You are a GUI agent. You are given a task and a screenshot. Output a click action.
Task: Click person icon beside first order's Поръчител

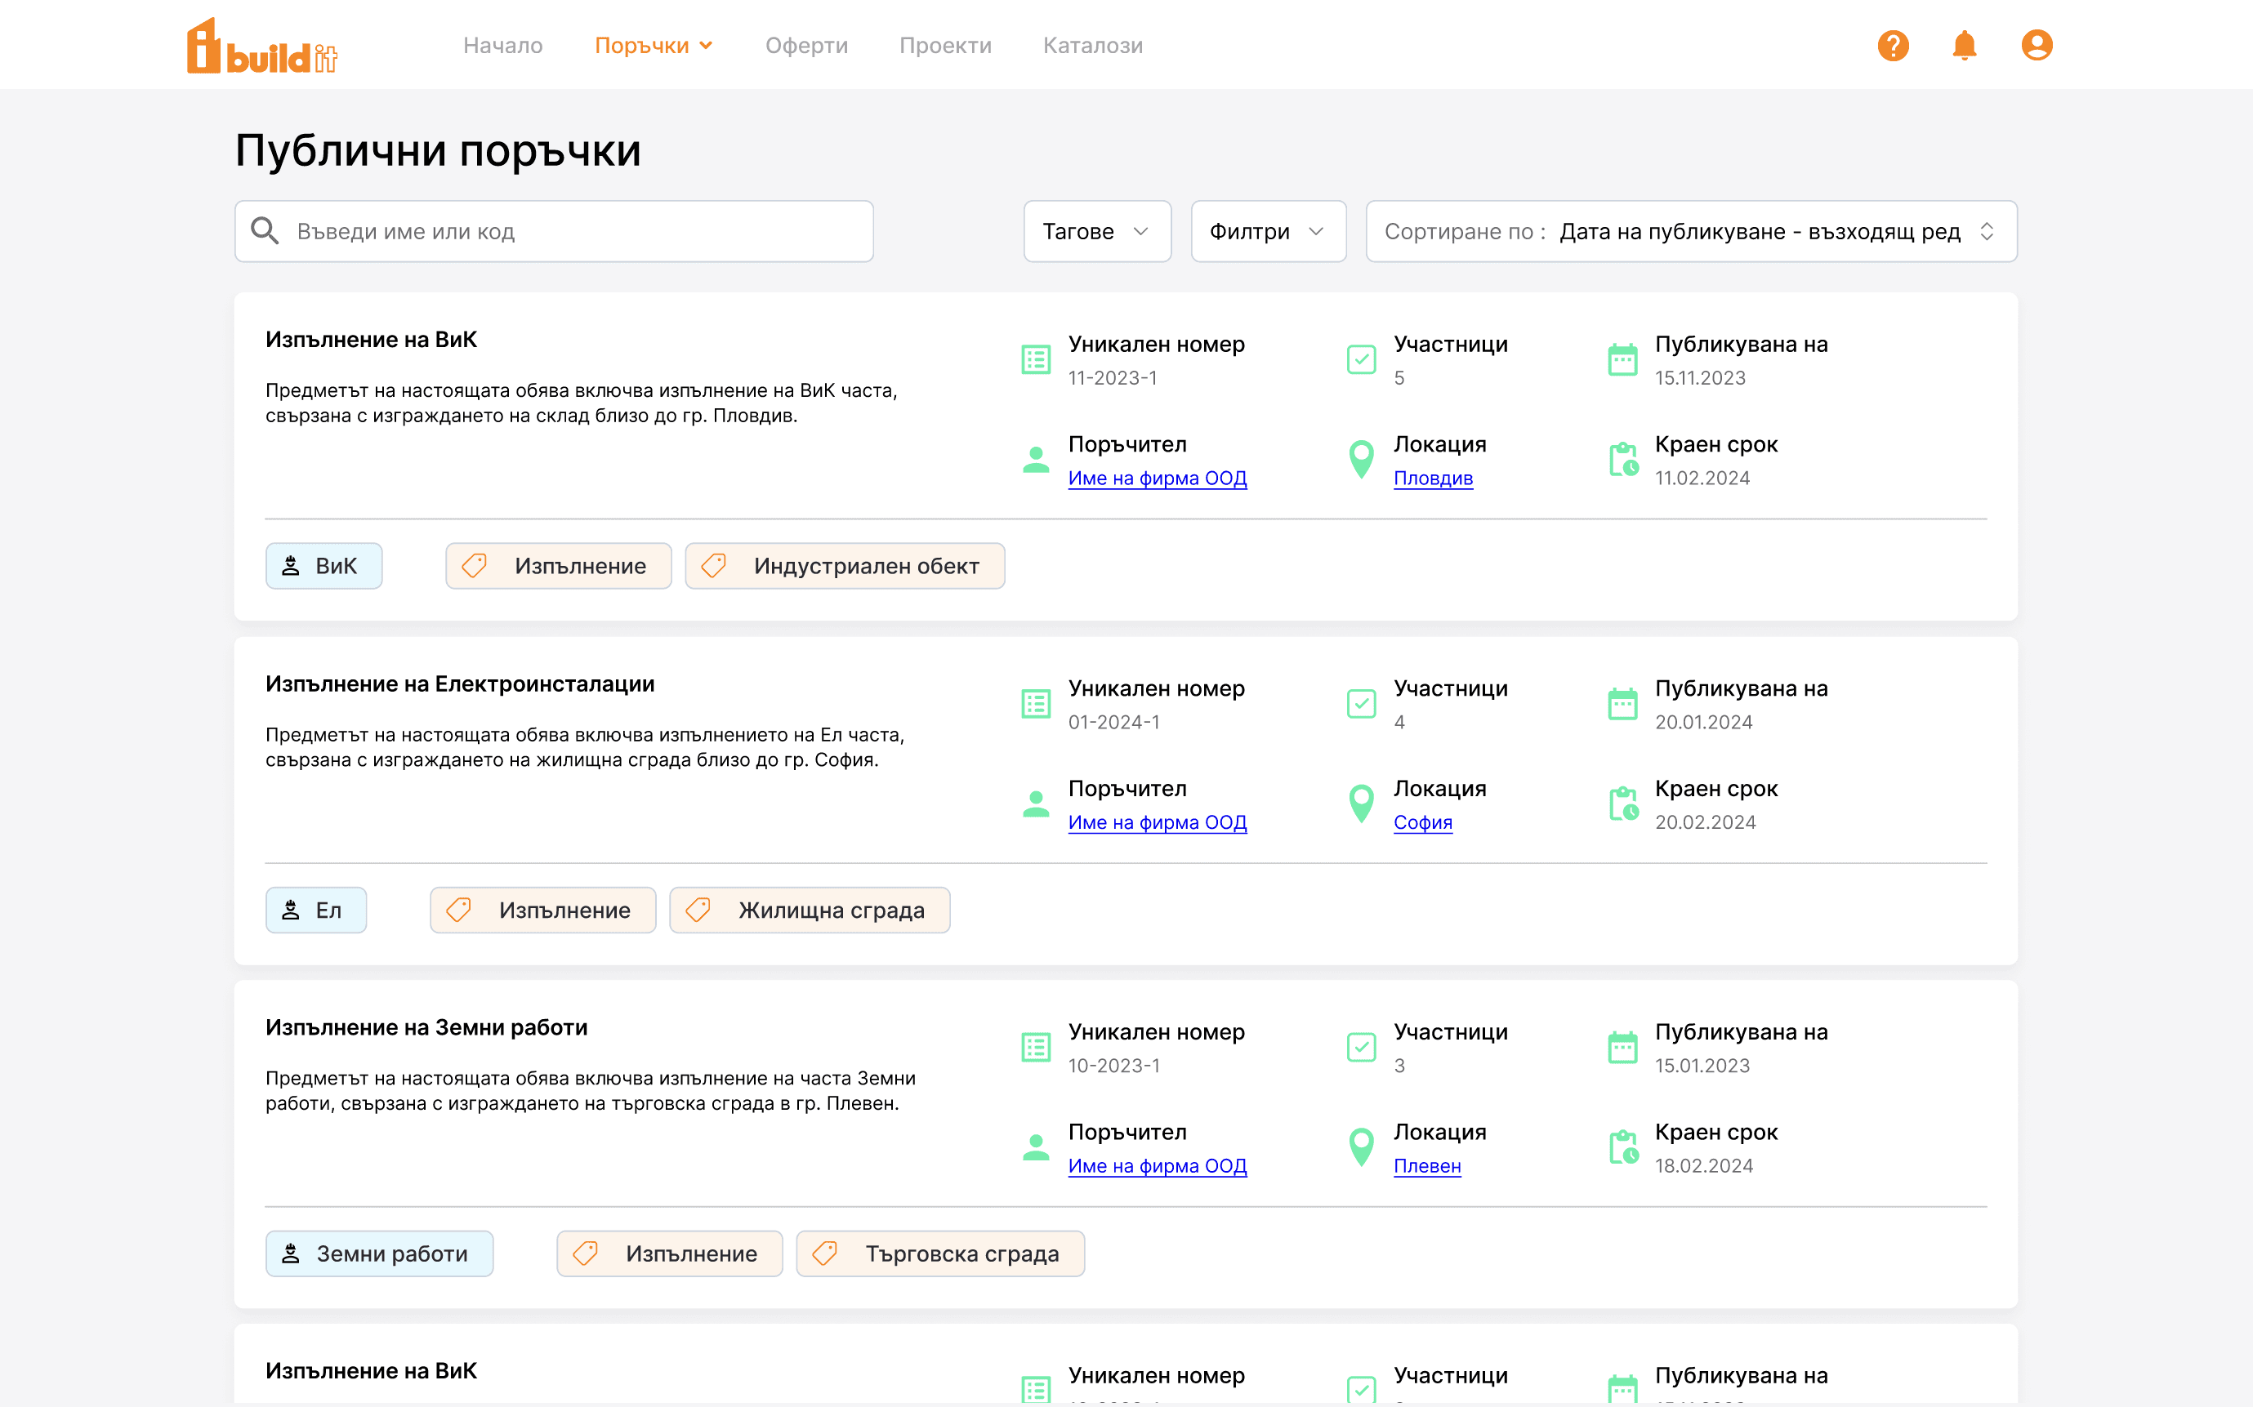1036,460
